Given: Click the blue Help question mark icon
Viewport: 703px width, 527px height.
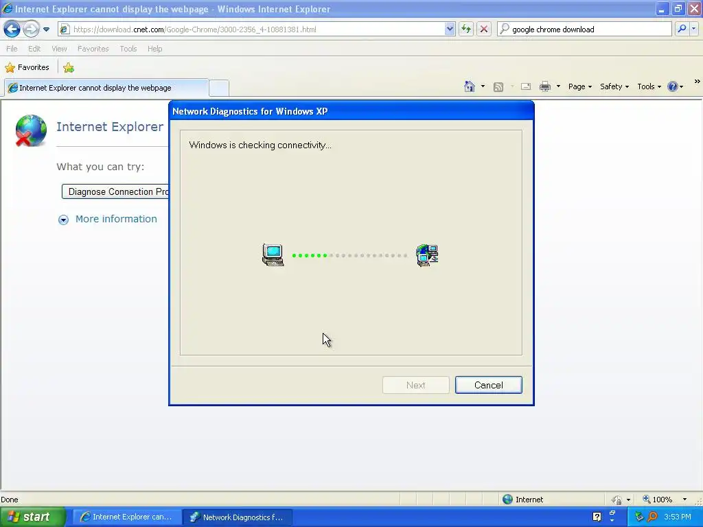Looking at the screenshot, I should (x=673, y=86).
